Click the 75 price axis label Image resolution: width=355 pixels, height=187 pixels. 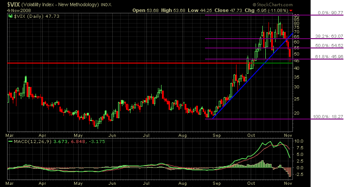(296, 28)
